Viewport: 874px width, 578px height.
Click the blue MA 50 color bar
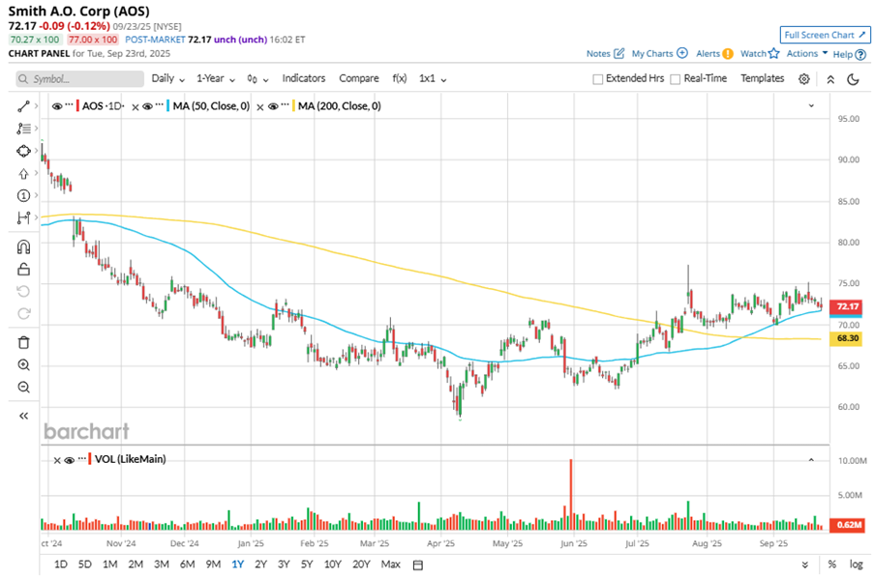(x=167, y=106)
